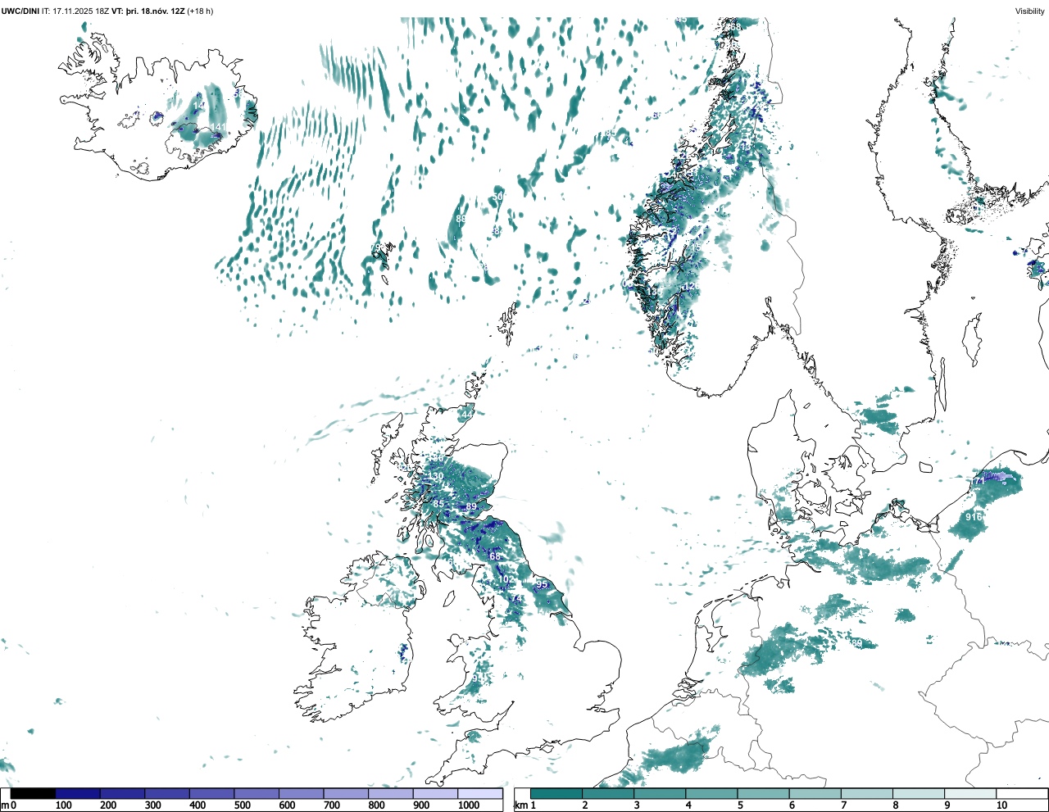Click the 'km' unit label on legend
This screenshot has width=1049, height=812.
click(x=520, y=805)
